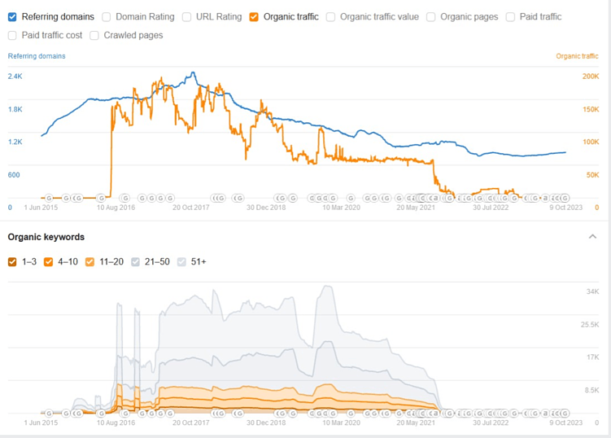Screen dimensions: 611x438
Task: Click the '100K' organic traffic axis value
Action: (591, 142)
